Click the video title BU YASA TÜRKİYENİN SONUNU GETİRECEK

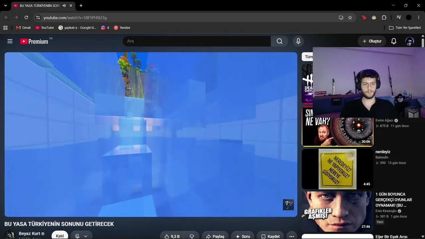pyautogui.click(x=59, y=224)
